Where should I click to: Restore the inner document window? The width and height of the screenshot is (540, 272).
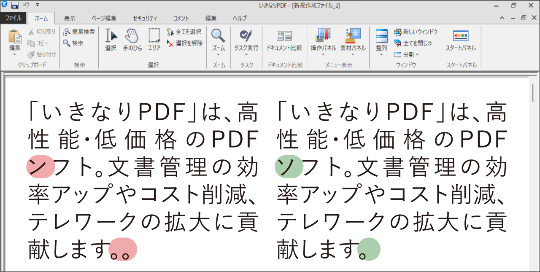524,18
